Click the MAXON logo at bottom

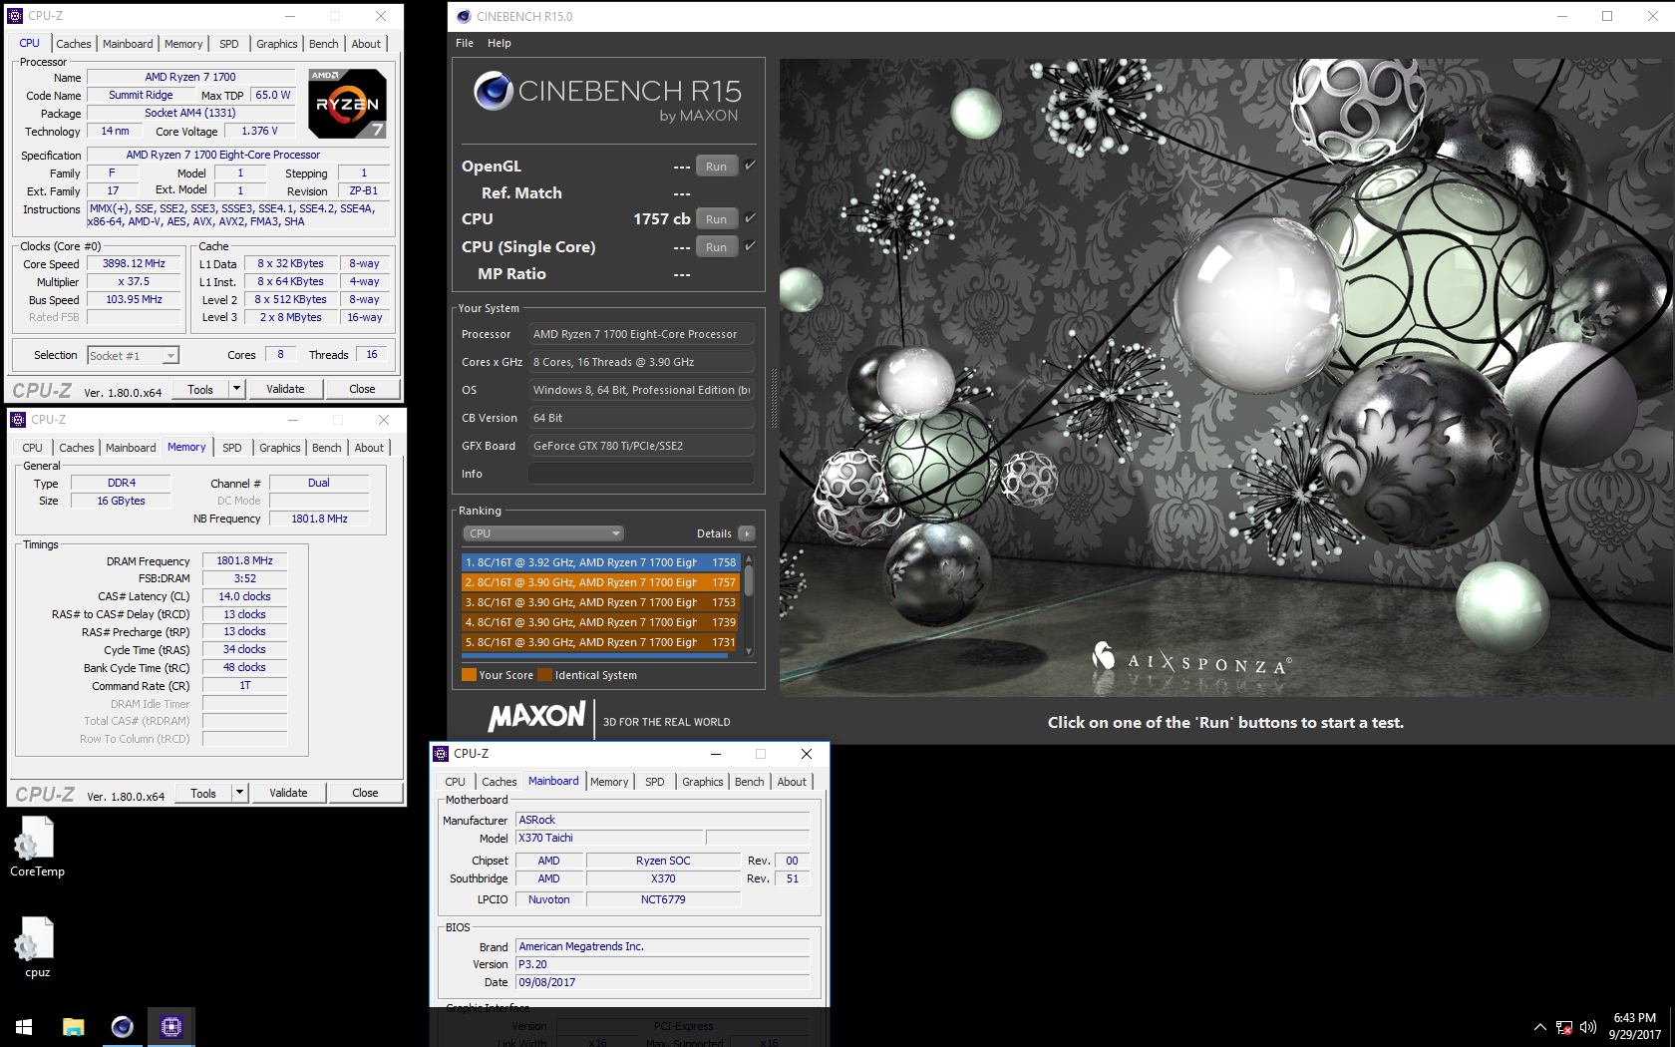tap(536, 716)
